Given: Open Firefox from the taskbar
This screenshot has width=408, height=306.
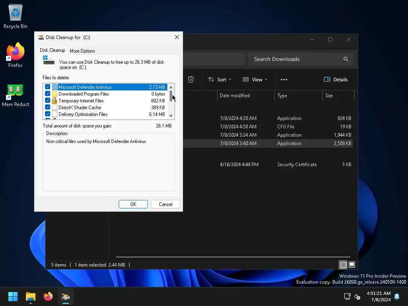Looking at the screenshot, I should [x=48, y=296].
